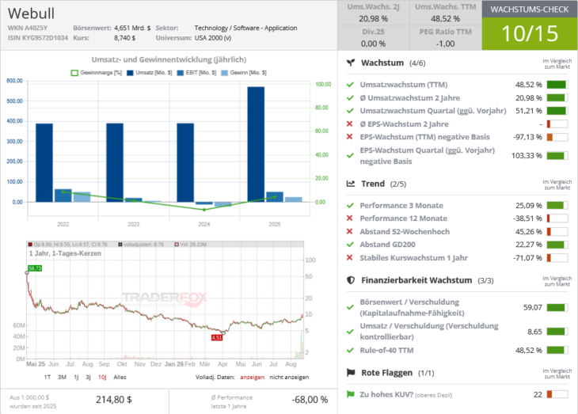Click Technology / Software - Application sector text
578x414 pixels.
(x=246, y=28)
